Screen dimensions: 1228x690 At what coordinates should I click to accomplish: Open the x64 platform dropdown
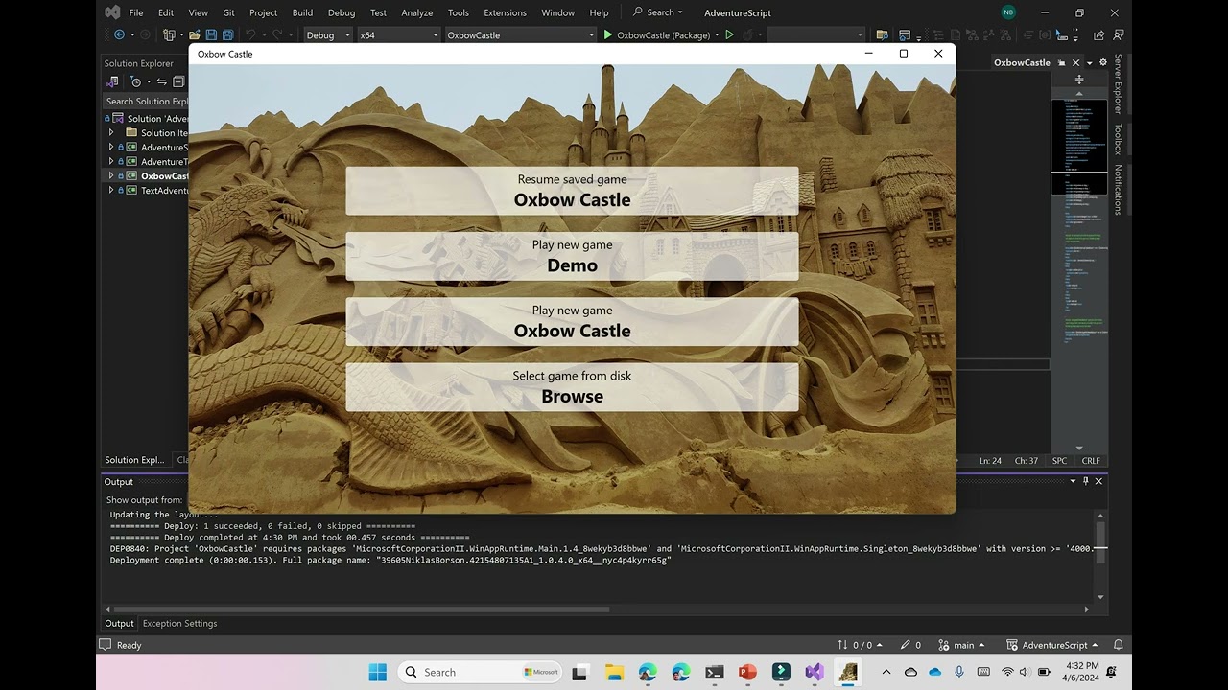pyautogui.click(x=398, y=34)
